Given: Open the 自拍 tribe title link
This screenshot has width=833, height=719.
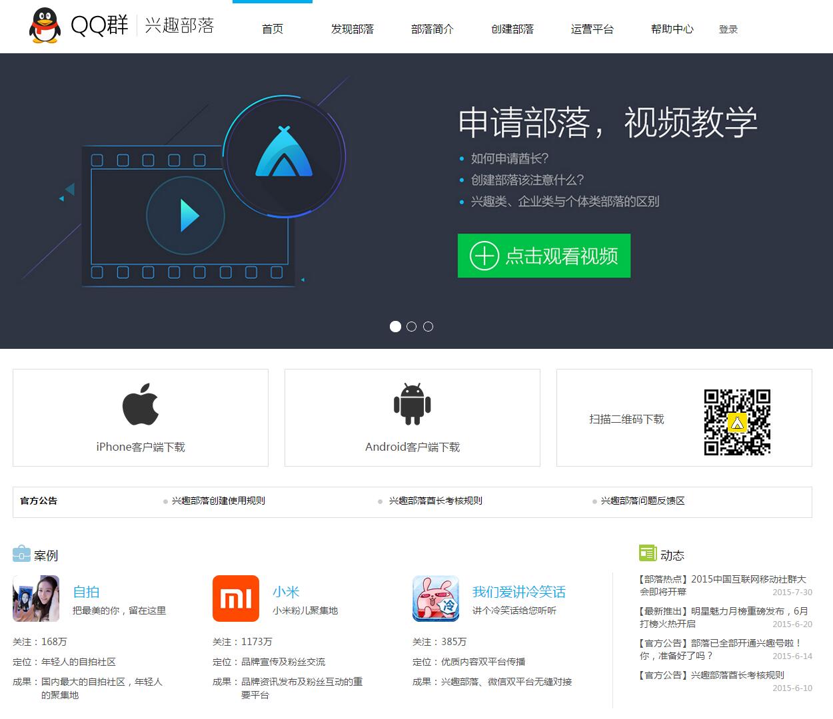Looking at the screenshot, I should click(x=86, y=591).
